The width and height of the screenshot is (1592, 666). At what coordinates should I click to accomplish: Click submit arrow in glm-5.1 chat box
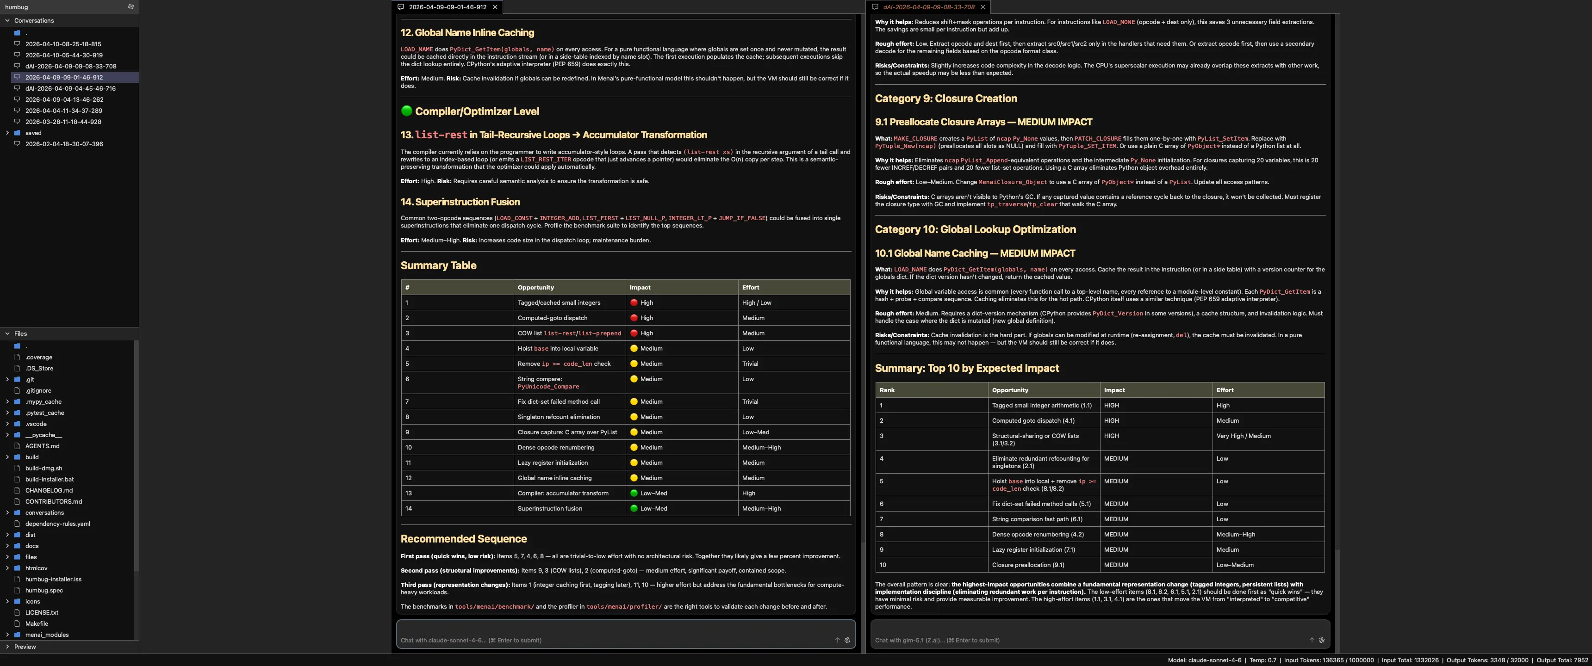click(x=1312, y=640)
